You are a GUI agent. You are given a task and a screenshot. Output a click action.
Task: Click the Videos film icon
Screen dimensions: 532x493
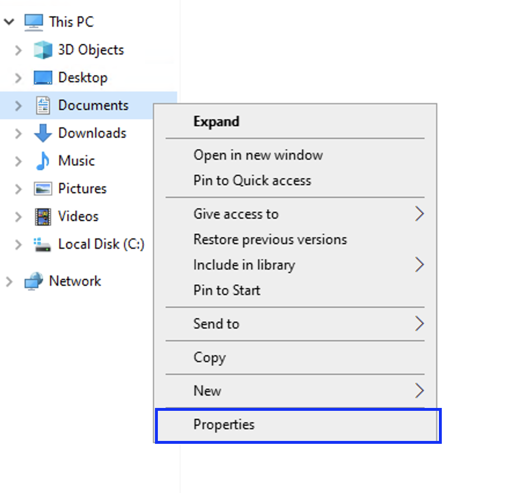pos(43,216)
